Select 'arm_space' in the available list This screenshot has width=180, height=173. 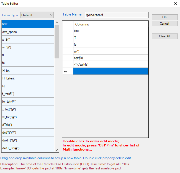pos(28,32)
